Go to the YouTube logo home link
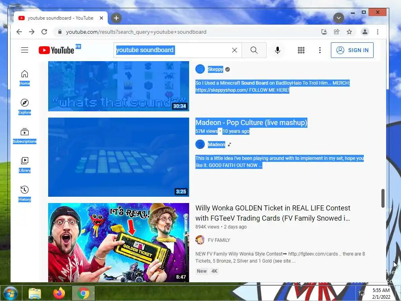The height and width of the screenshot is (301, 401). pos(56,50)
